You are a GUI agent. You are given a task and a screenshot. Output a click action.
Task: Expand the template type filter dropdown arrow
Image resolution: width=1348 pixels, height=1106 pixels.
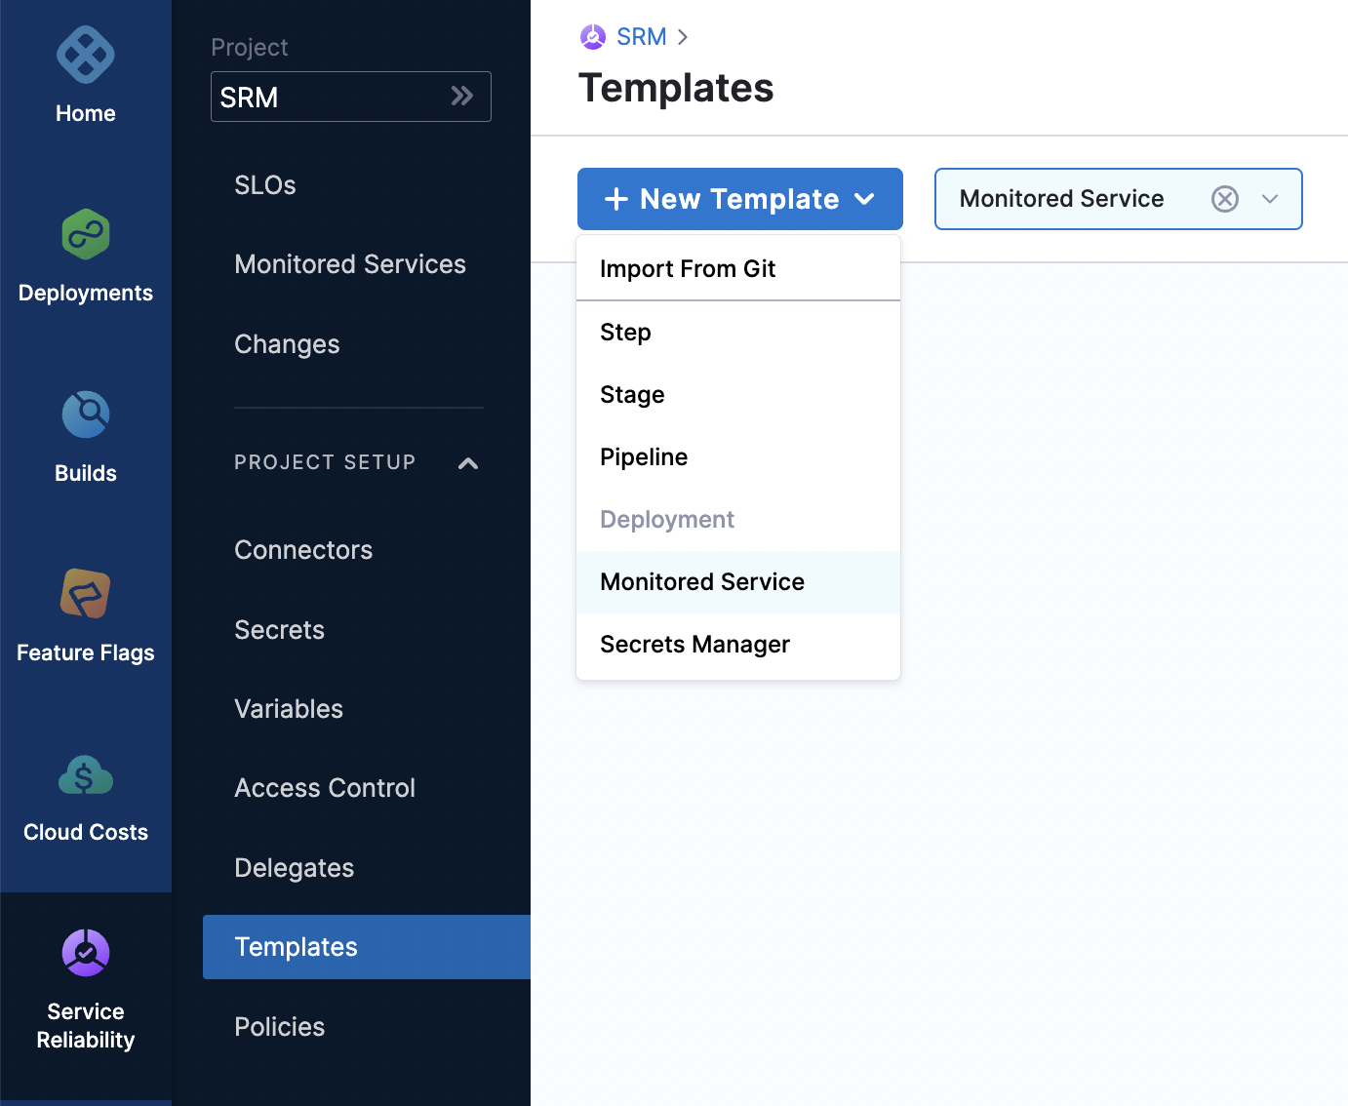click(x=1270, y=199)
